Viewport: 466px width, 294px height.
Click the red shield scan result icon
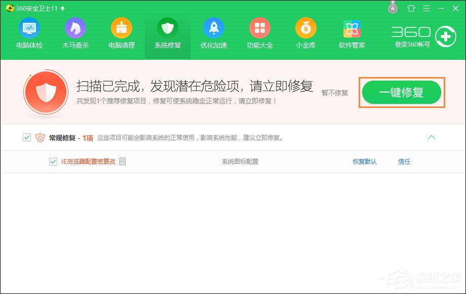pyautogui.click(x=46, y=92)
